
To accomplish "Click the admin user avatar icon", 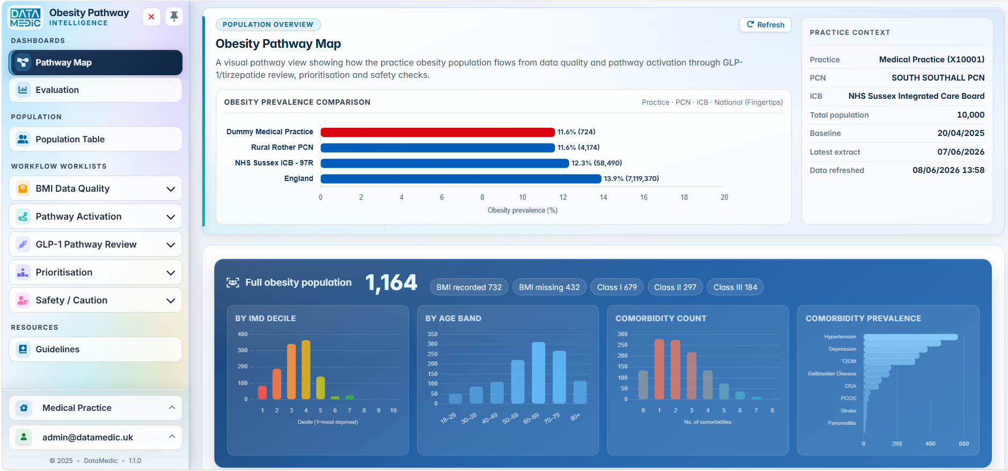I will click(x=24, y=437).
